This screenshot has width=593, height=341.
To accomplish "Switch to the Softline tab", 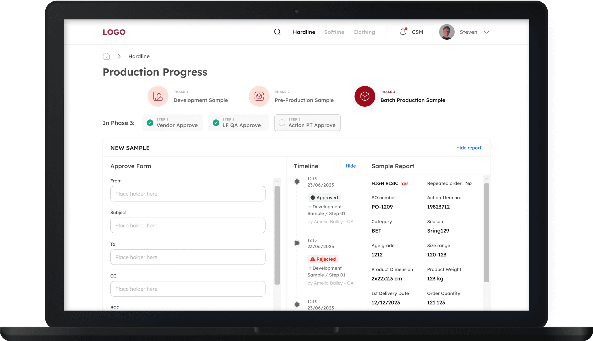I will [334, 32].
